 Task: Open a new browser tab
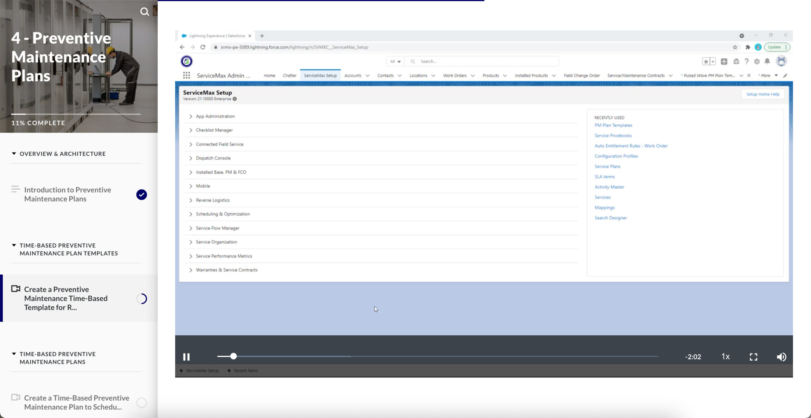coord(262,36)
